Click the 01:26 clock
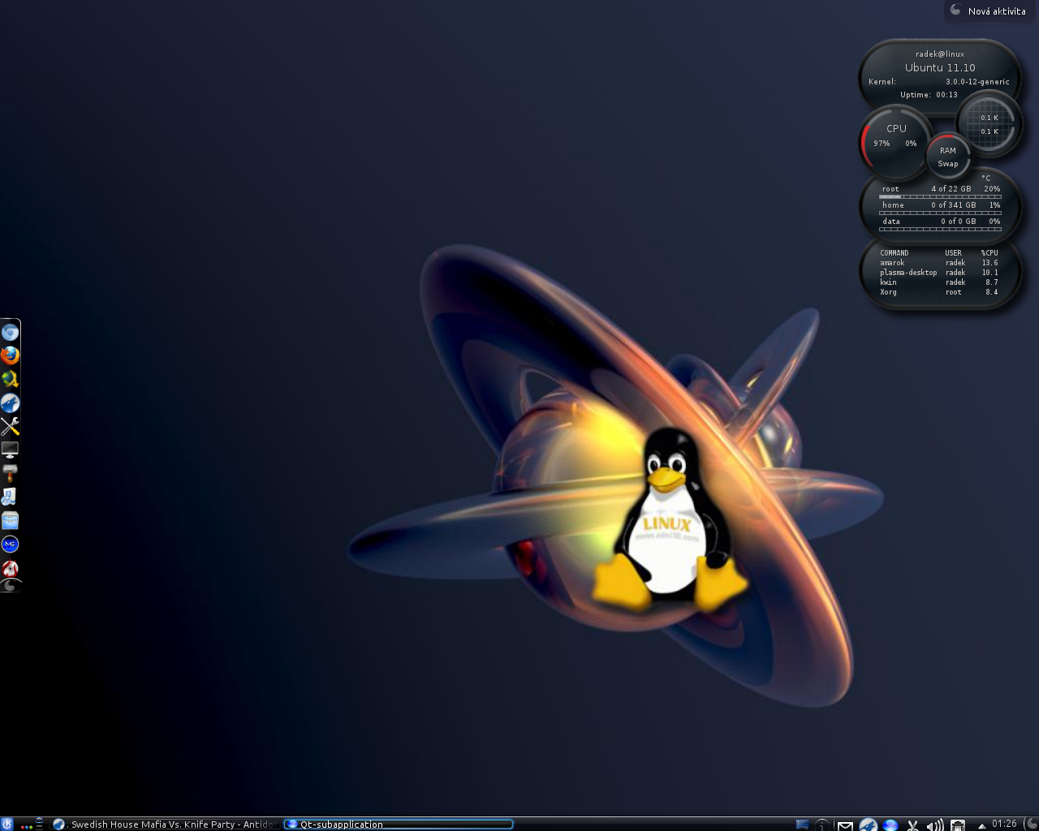This screenshot has width=1039, height=831. 1004,824
